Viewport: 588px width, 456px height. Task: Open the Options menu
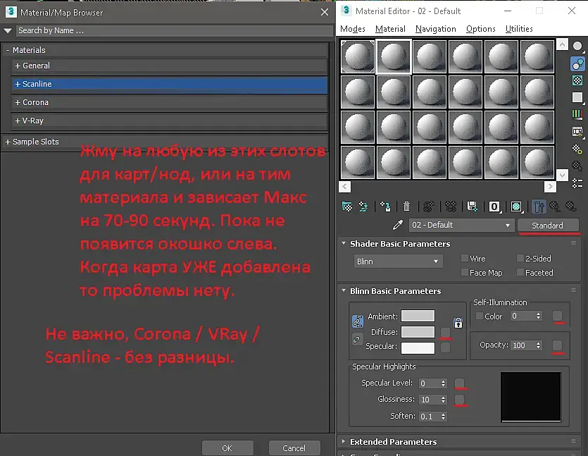pyautogui.click(x=481, y=29)
